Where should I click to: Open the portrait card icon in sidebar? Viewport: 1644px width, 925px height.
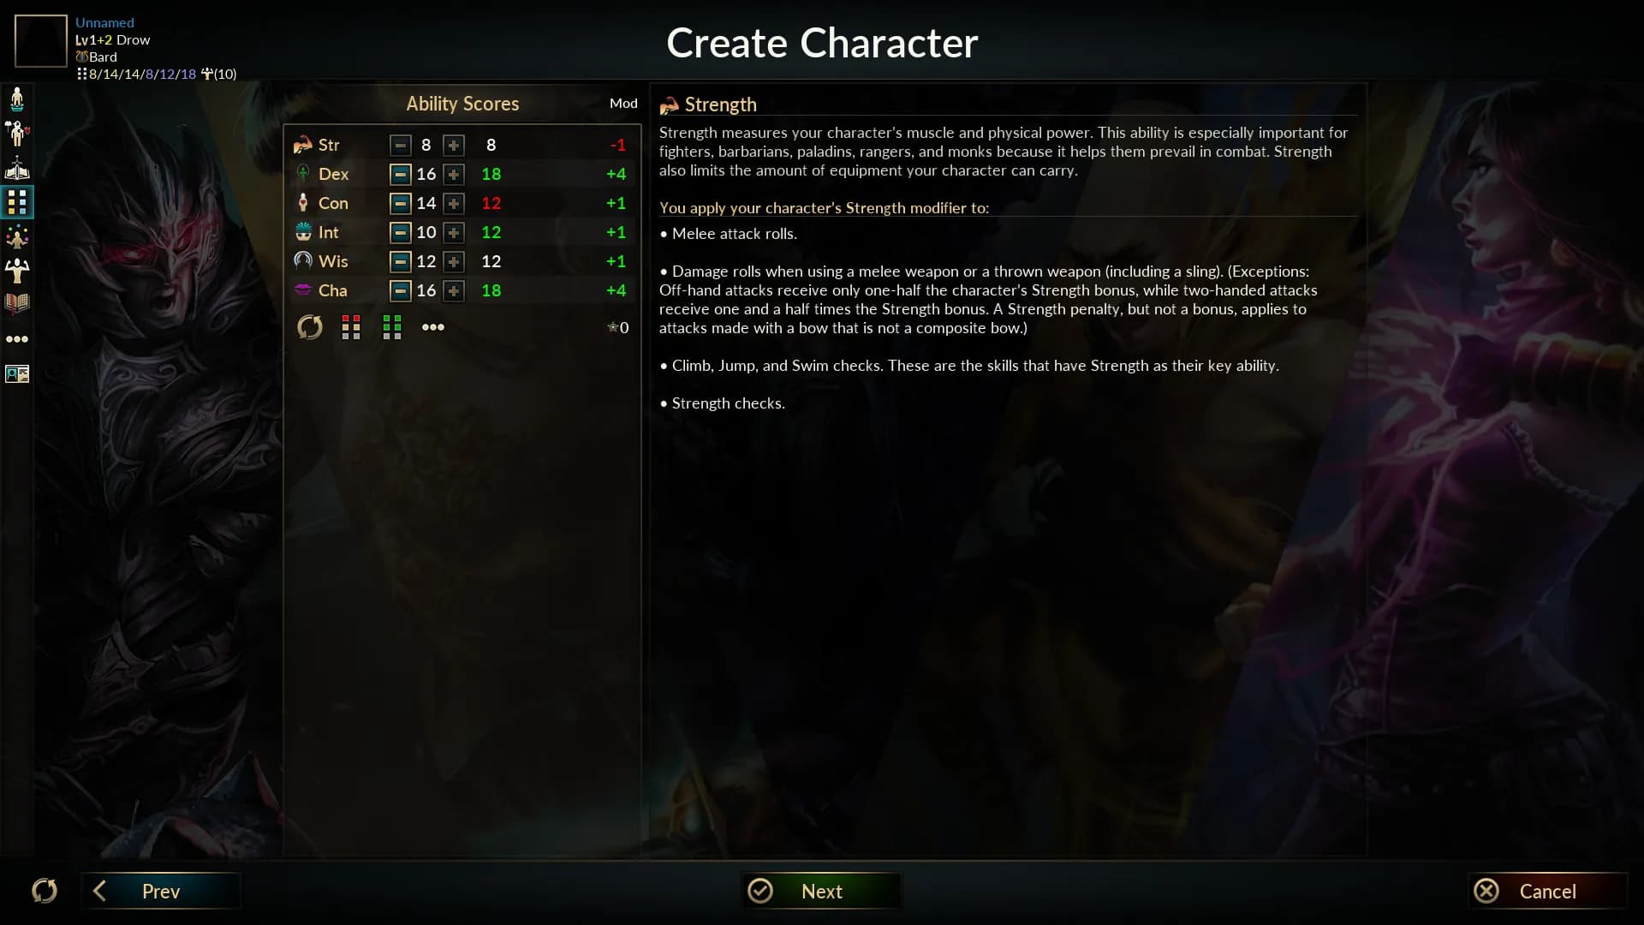pyautogui.click(x=17, y=373)
